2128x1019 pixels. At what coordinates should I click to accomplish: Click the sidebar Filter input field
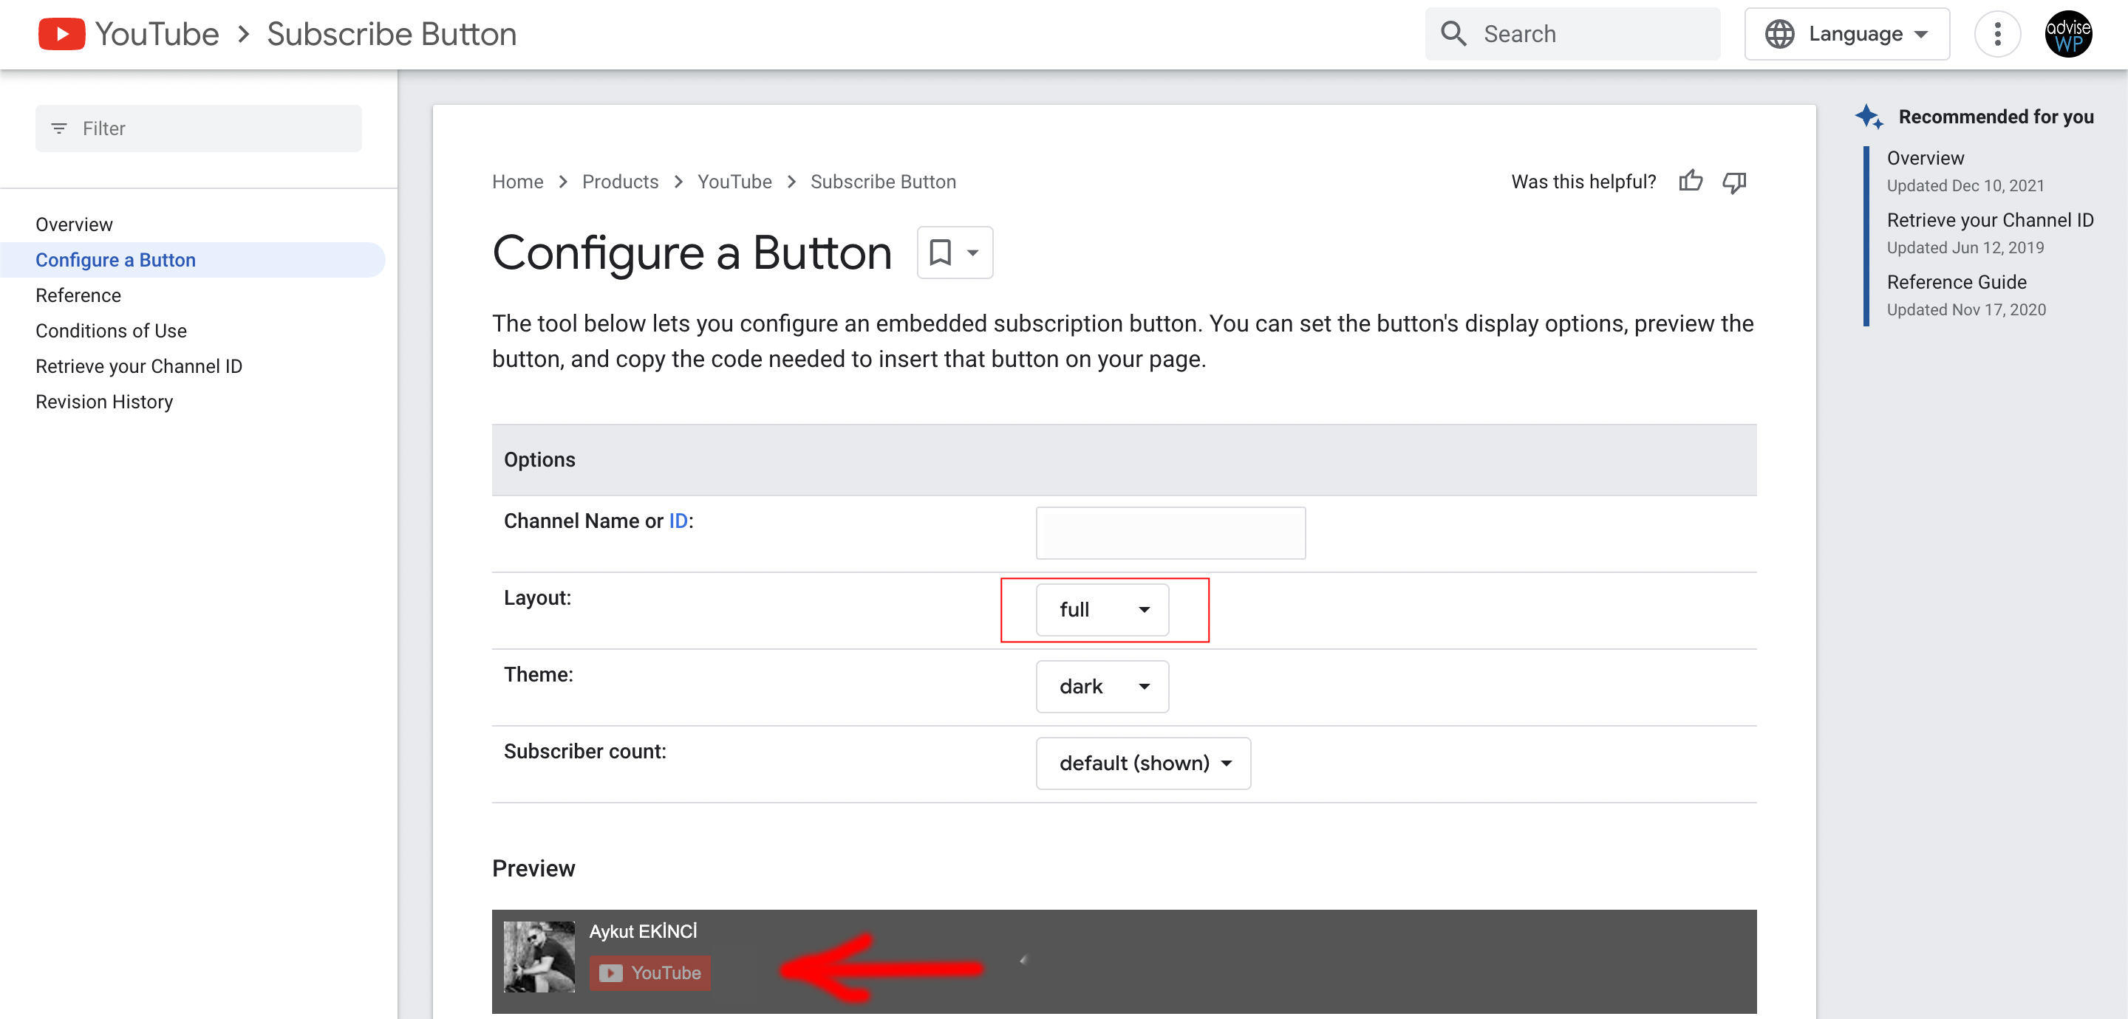click(x=198, y=128)
